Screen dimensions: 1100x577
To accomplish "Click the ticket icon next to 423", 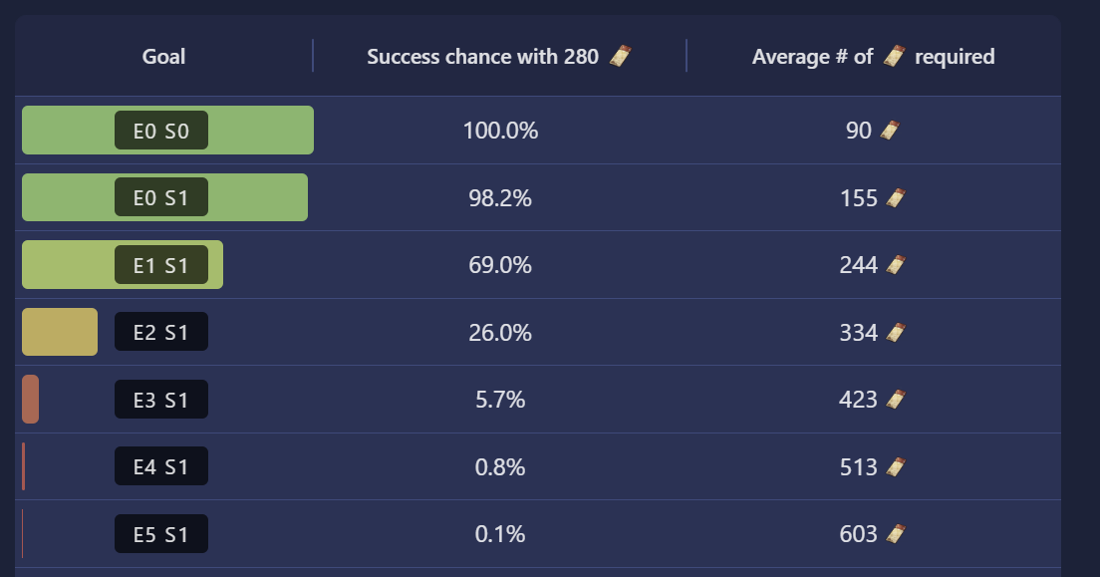I will [x=895, y=400].
